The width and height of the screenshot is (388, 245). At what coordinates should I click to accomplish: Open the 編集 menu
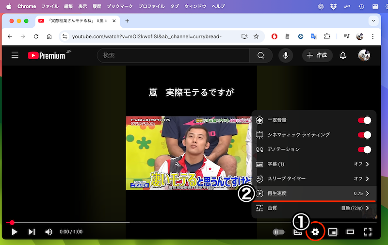[68, 6]
